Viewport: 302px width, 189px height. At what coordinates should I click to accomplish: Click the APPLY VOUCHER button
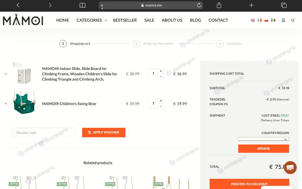click(x=104, y=133)
